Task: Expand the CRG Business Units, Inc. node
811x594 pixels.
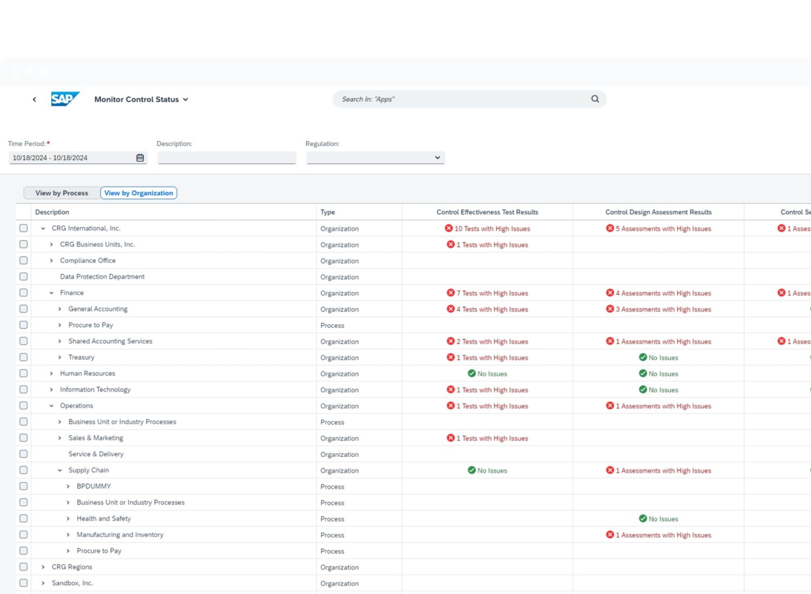Action: (x=51, y=245)
